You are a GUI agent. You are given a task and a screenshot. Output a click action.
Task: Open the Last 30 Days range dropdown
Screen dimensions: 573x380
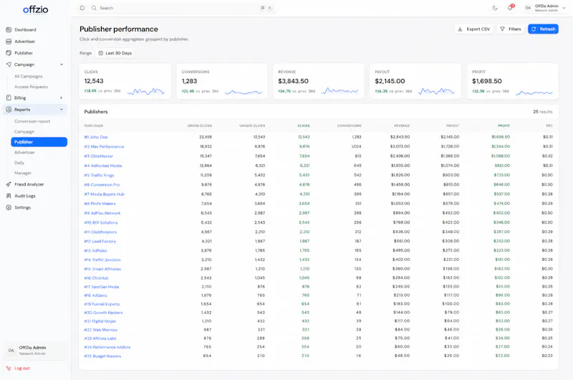[115, 53]
